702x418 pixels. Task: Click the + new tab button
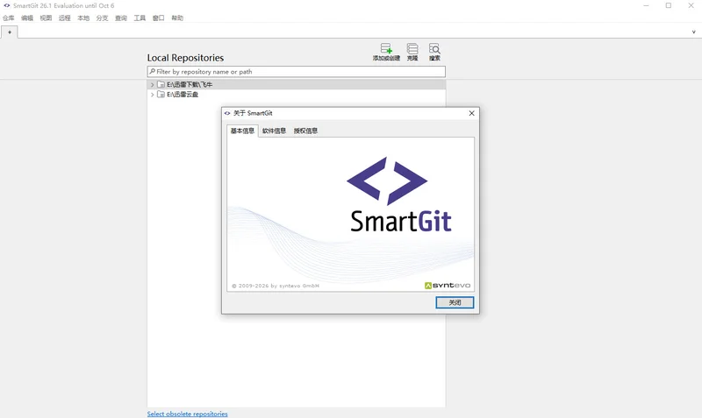[x=10, y=32]
